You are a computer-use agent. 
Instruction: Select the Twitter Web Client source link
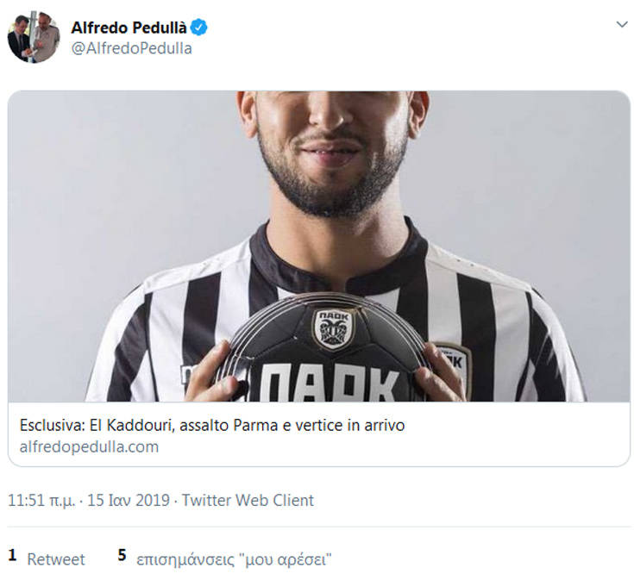click(x=248, y=500)
